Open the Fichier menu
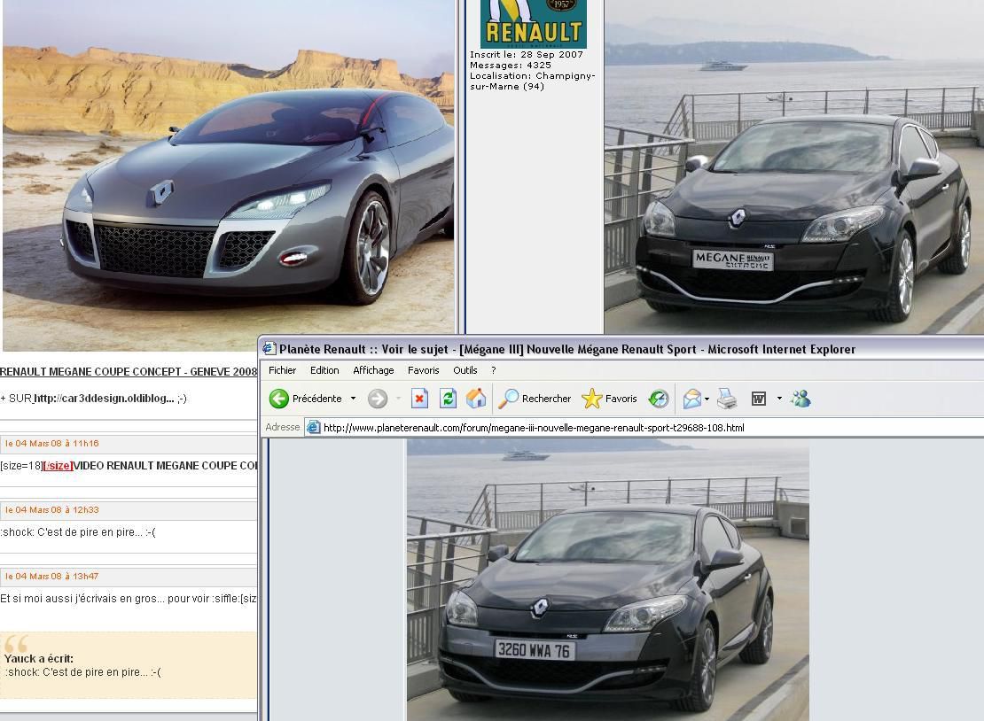The image size is (984, 721). coord(282,370)
